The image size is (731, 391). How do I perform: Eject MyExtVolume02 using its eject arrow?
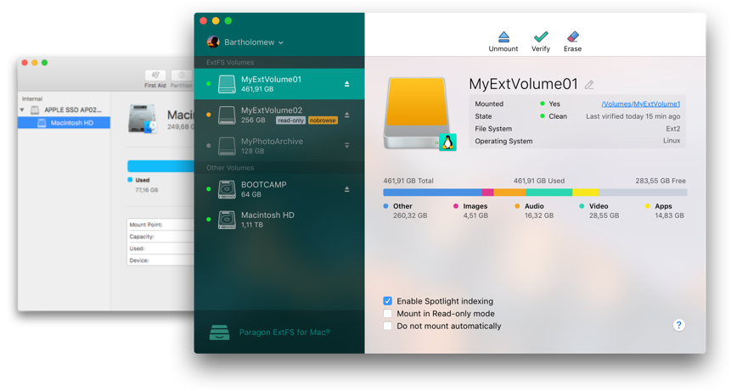pyautogui.click(x=347, y=115)
